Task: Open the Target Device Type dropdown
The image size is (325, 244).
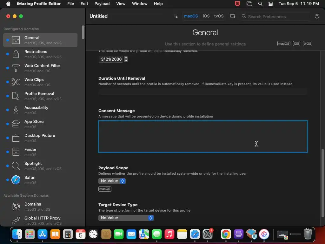Action: (126, 218)
